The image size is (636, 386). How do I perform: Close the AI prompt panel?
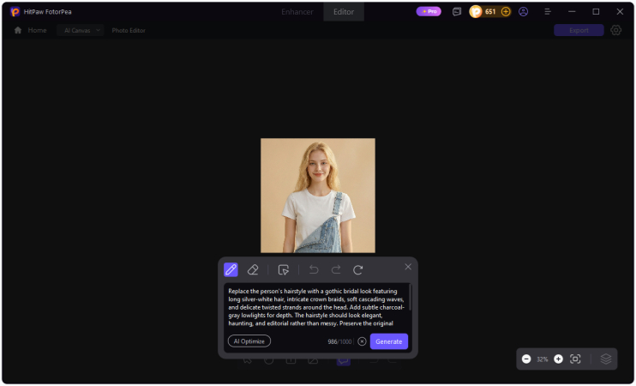(408, 267)
